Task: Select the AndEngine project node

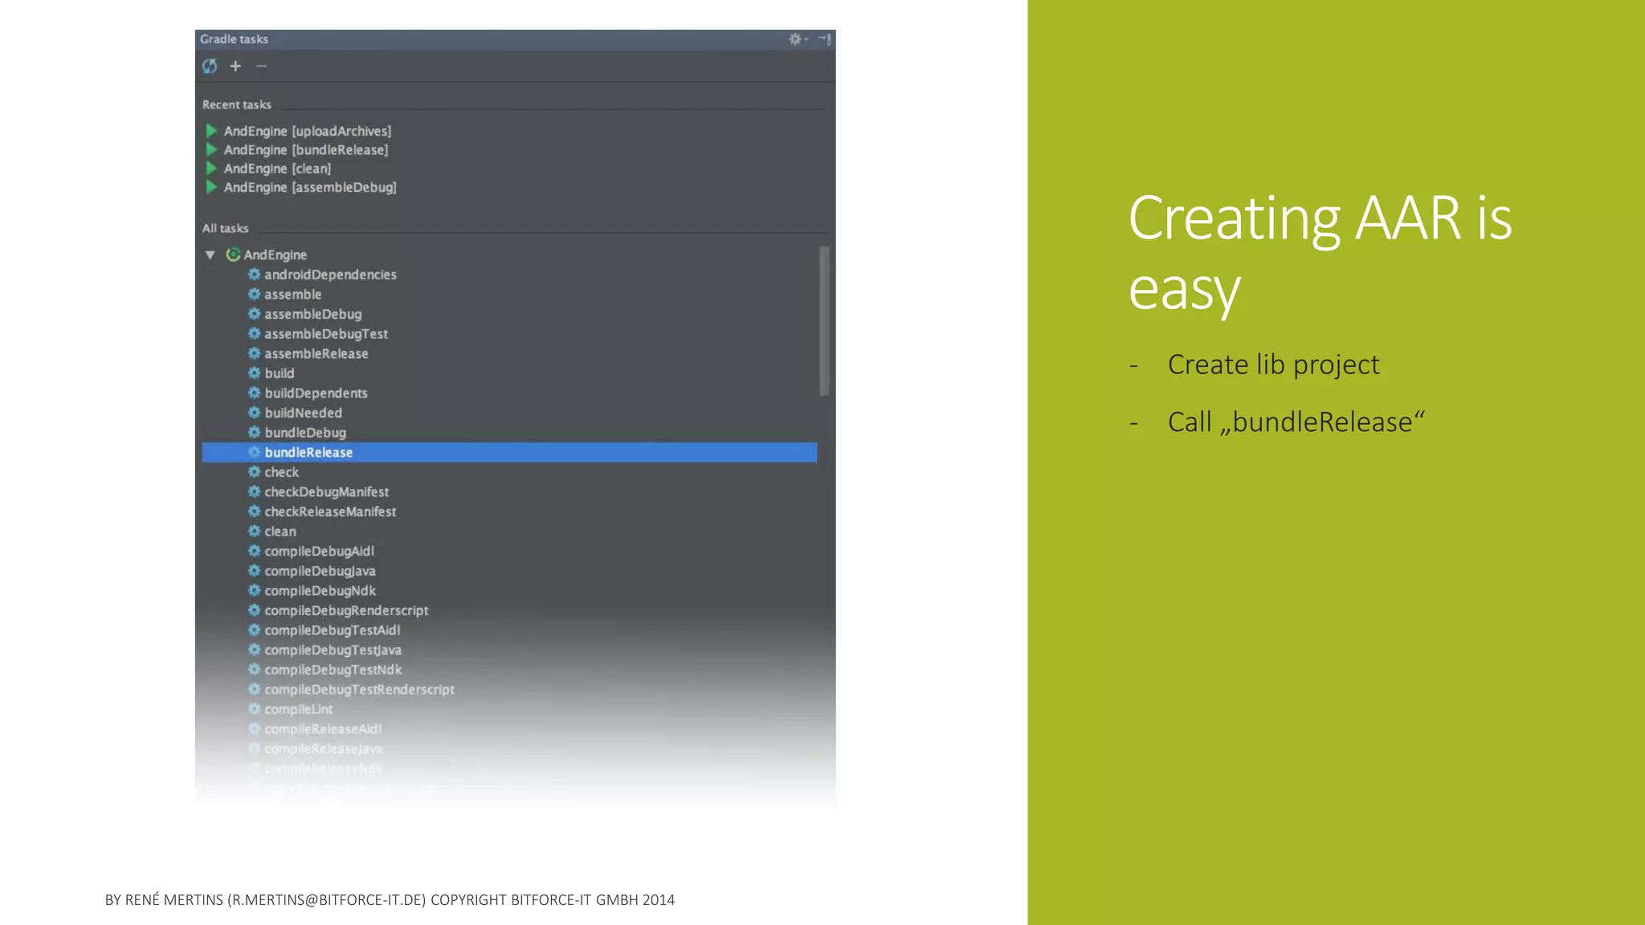Action: point(267,255)
